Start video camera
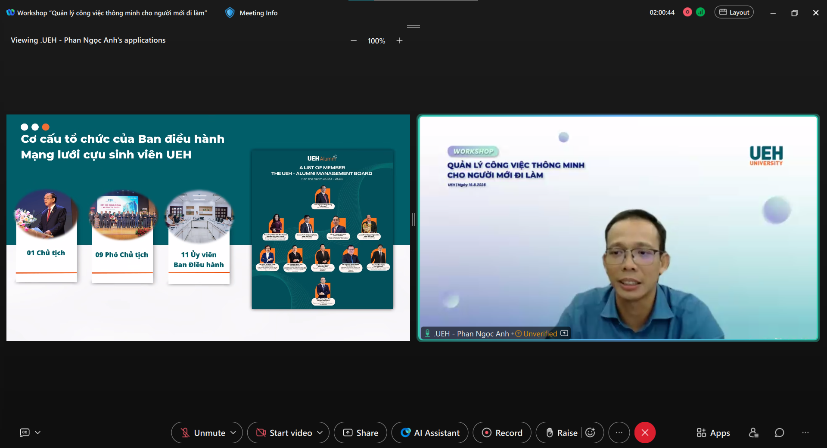Viewport: 827px width, 448px height. (x=284, y=433)
